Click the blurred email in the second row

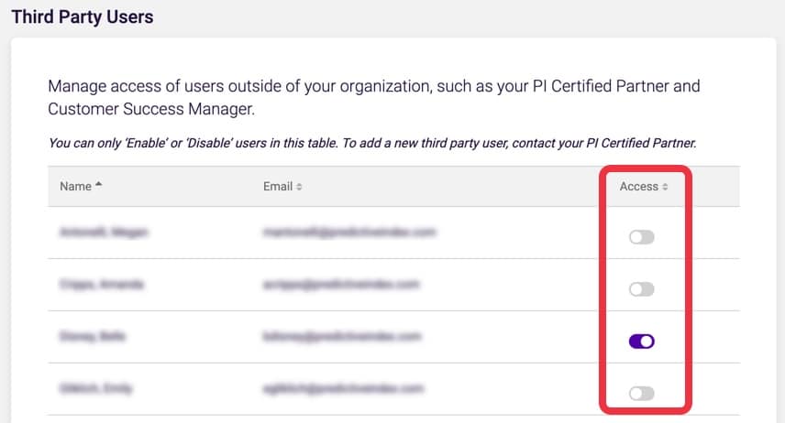click(x=341, y=285)
